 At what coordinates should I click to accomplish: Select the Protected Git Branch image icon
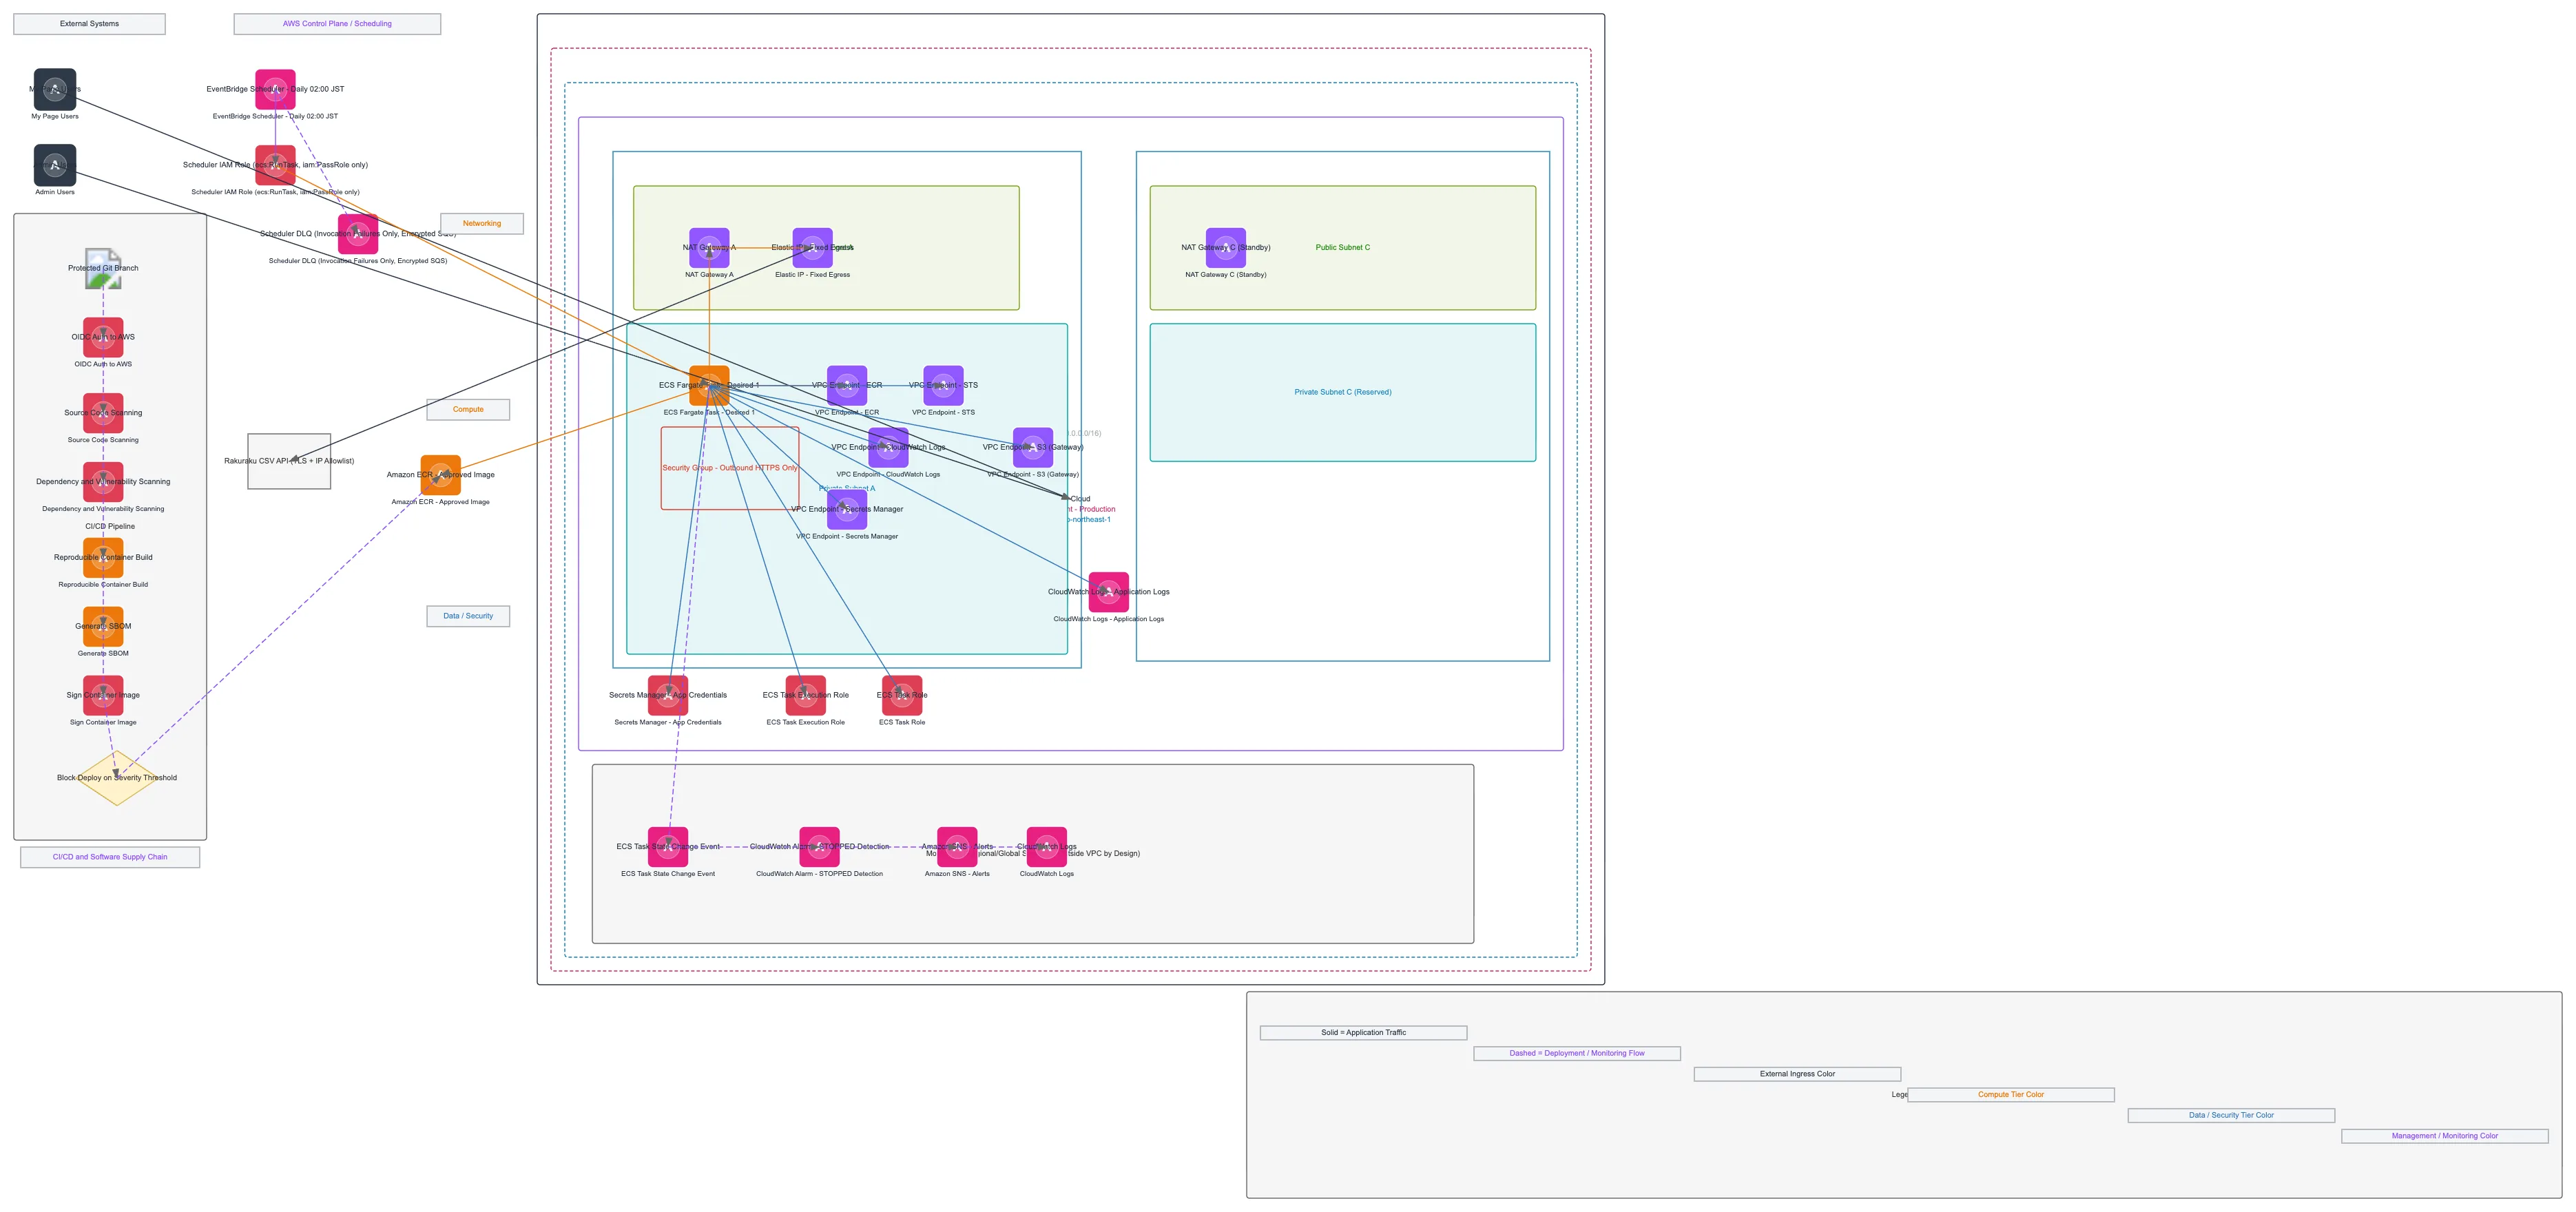(103, 268)
